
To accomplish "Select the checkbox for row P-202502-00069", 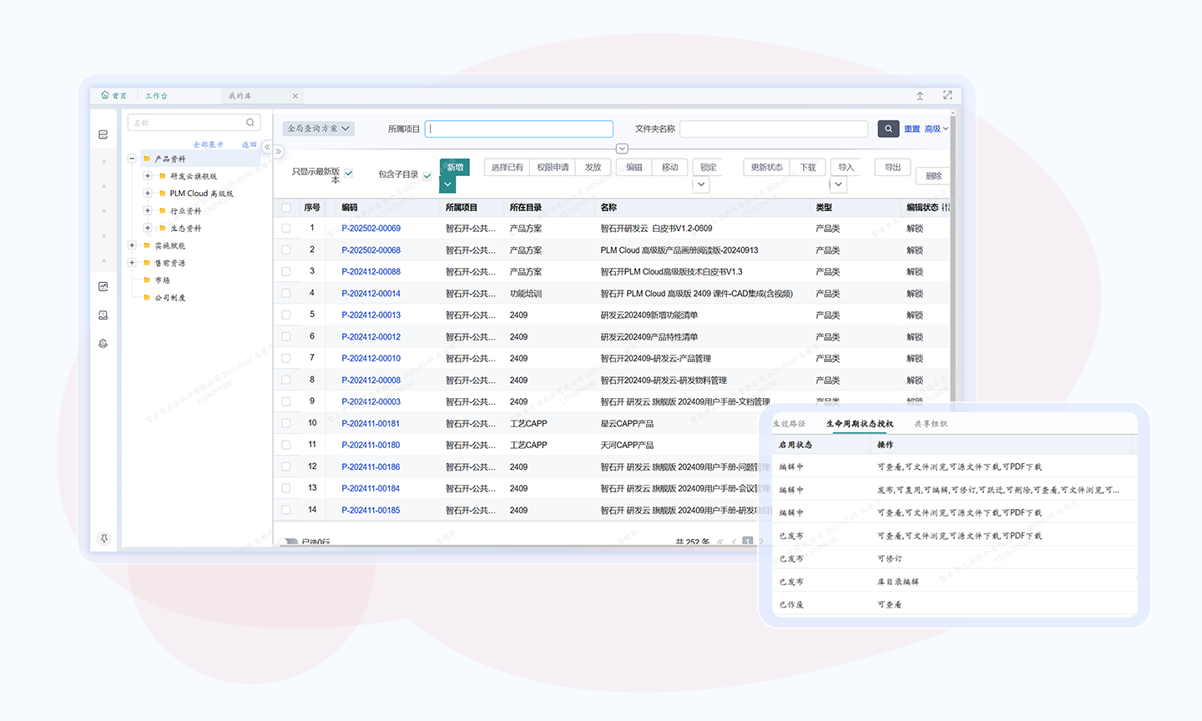I will tap(286, 228).
